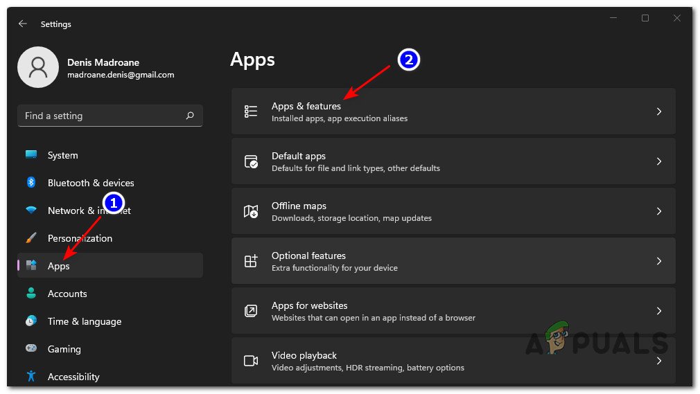Viewport: 700px width, 394px height.
Task: Click the search magnifier icon
Action: (190, 116)
